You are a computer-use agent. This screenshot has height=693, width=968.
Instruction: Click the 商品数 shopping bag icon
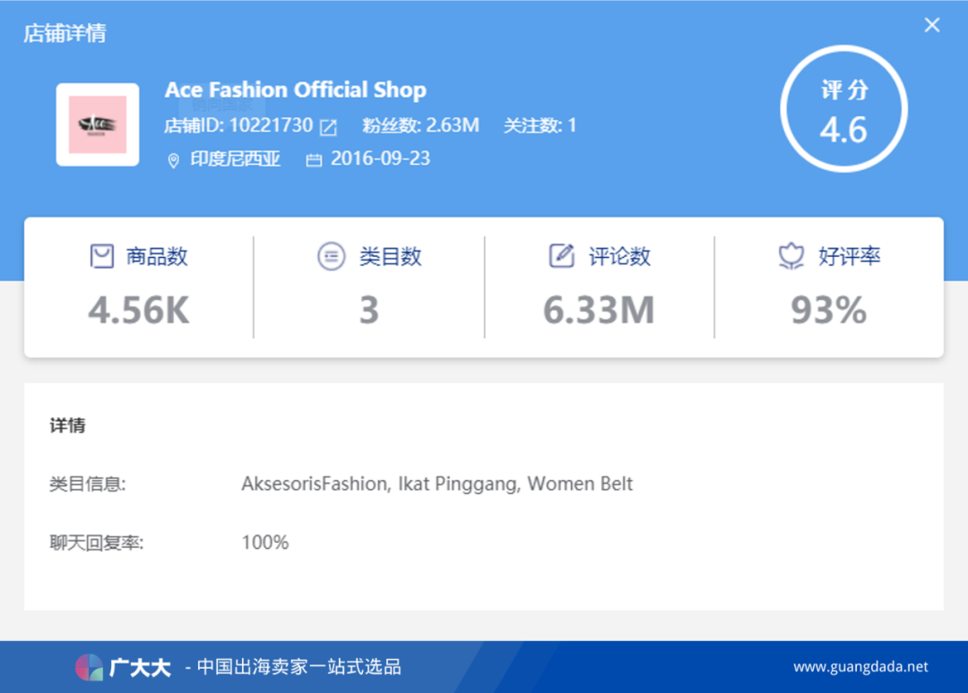[x=102, y=256]
